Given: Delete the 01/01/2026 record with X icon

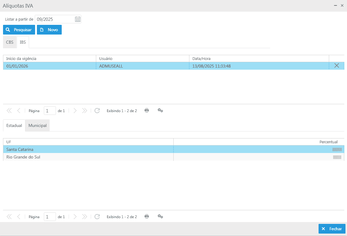Looking at the screenshot, I should tap(336, 66).
